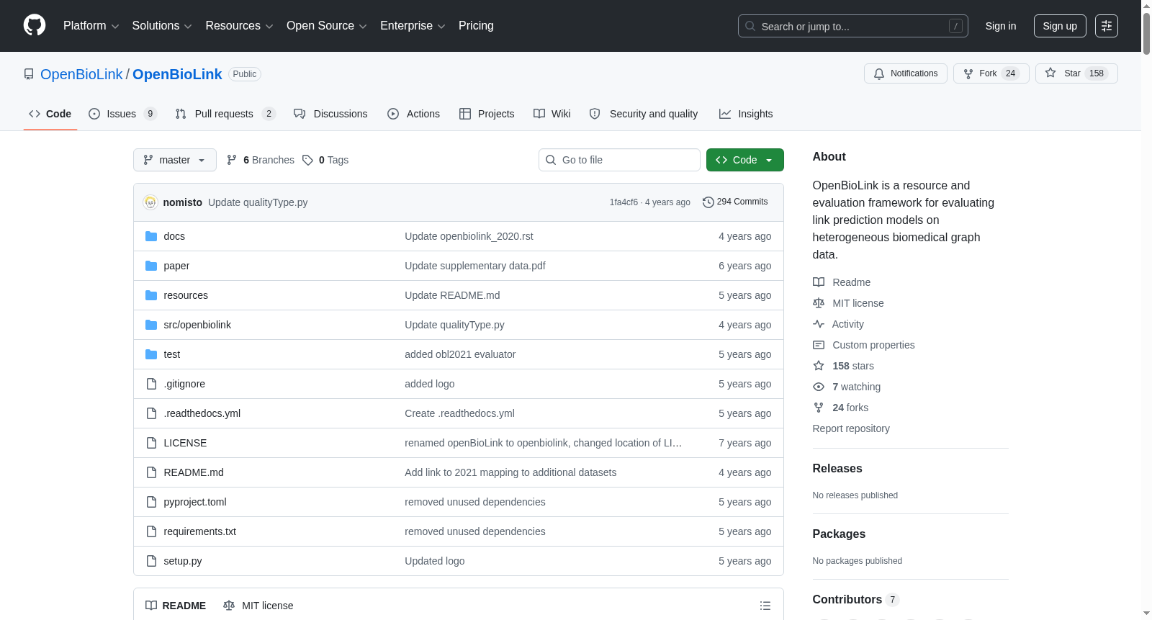Click the nomisto avatar image
The height and width of the screenshot is (620, 1152).
click(x=150, y=202)
